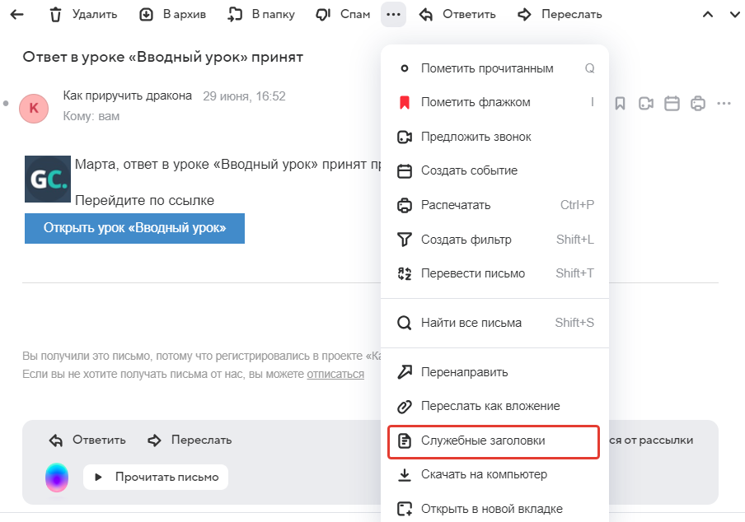Click the printer icon in message header
Image resolution: width=745 pixels, height=522 pixels.
[x=698, y=103]
